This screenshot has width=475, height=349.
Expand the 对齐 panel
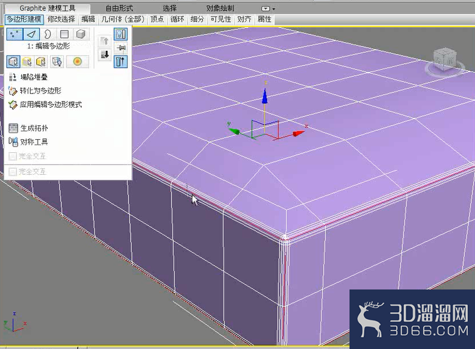coord(244,19)
